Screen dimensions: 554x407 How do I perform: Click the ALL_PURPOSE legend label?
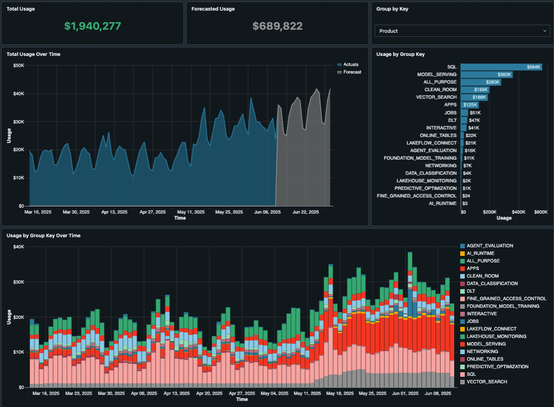pos(483,261)
